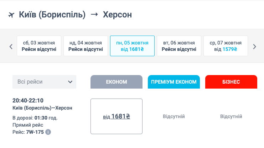Screen dimensions: 264x148
Task: Click the route arrow between Київ and Херсон
Action: 94,15
